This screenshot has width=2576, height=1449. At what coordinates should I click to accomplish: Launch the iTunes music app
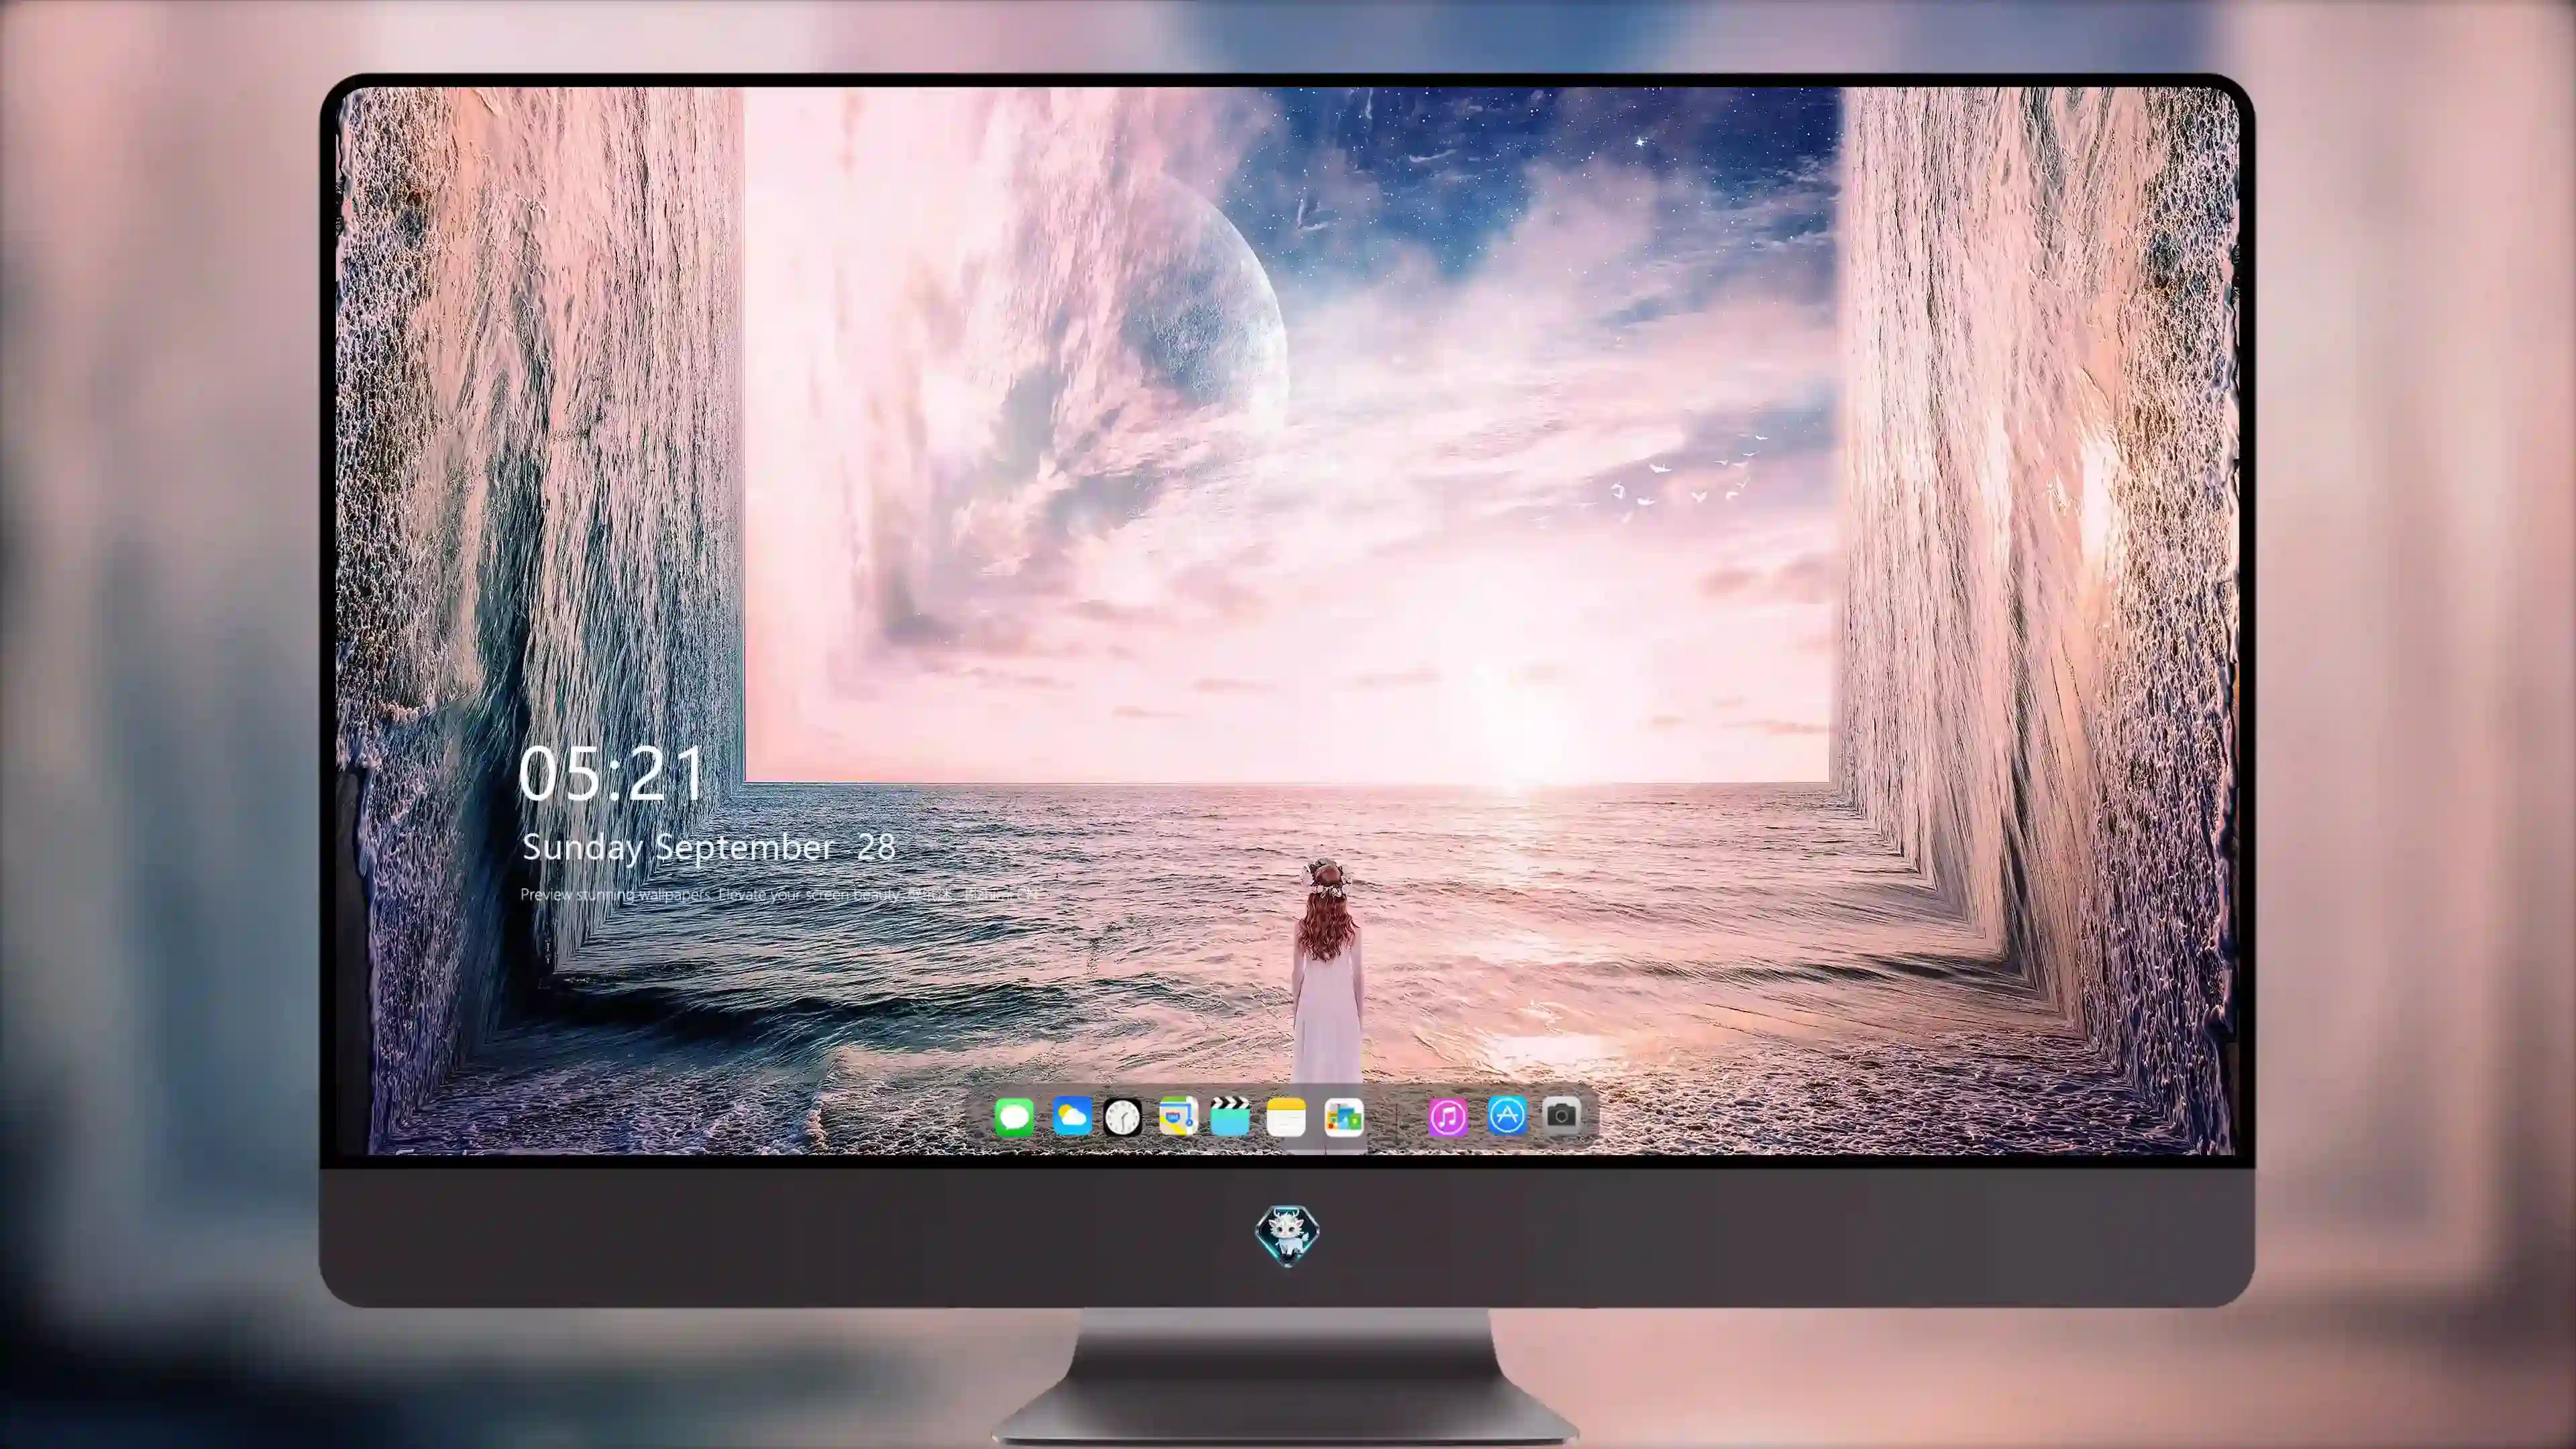(1448, 1117)
